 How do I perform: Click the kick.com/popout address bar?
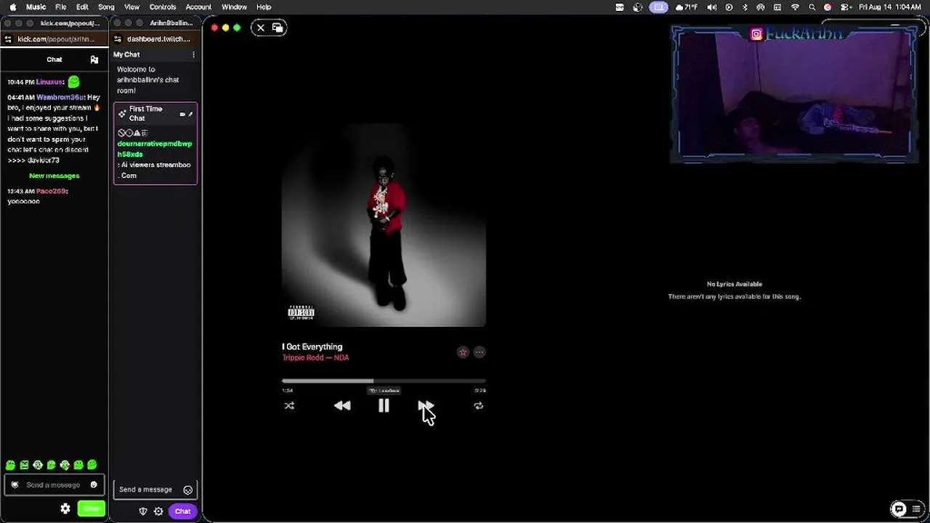click(56, 39)
